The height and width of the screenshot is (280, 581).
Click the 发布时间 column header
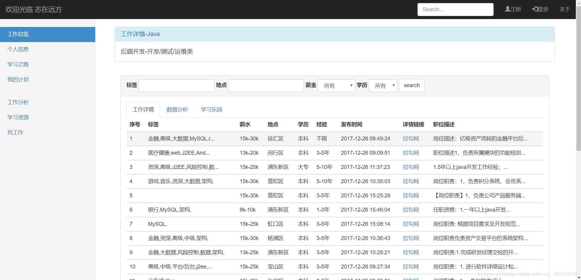[352, 124]
